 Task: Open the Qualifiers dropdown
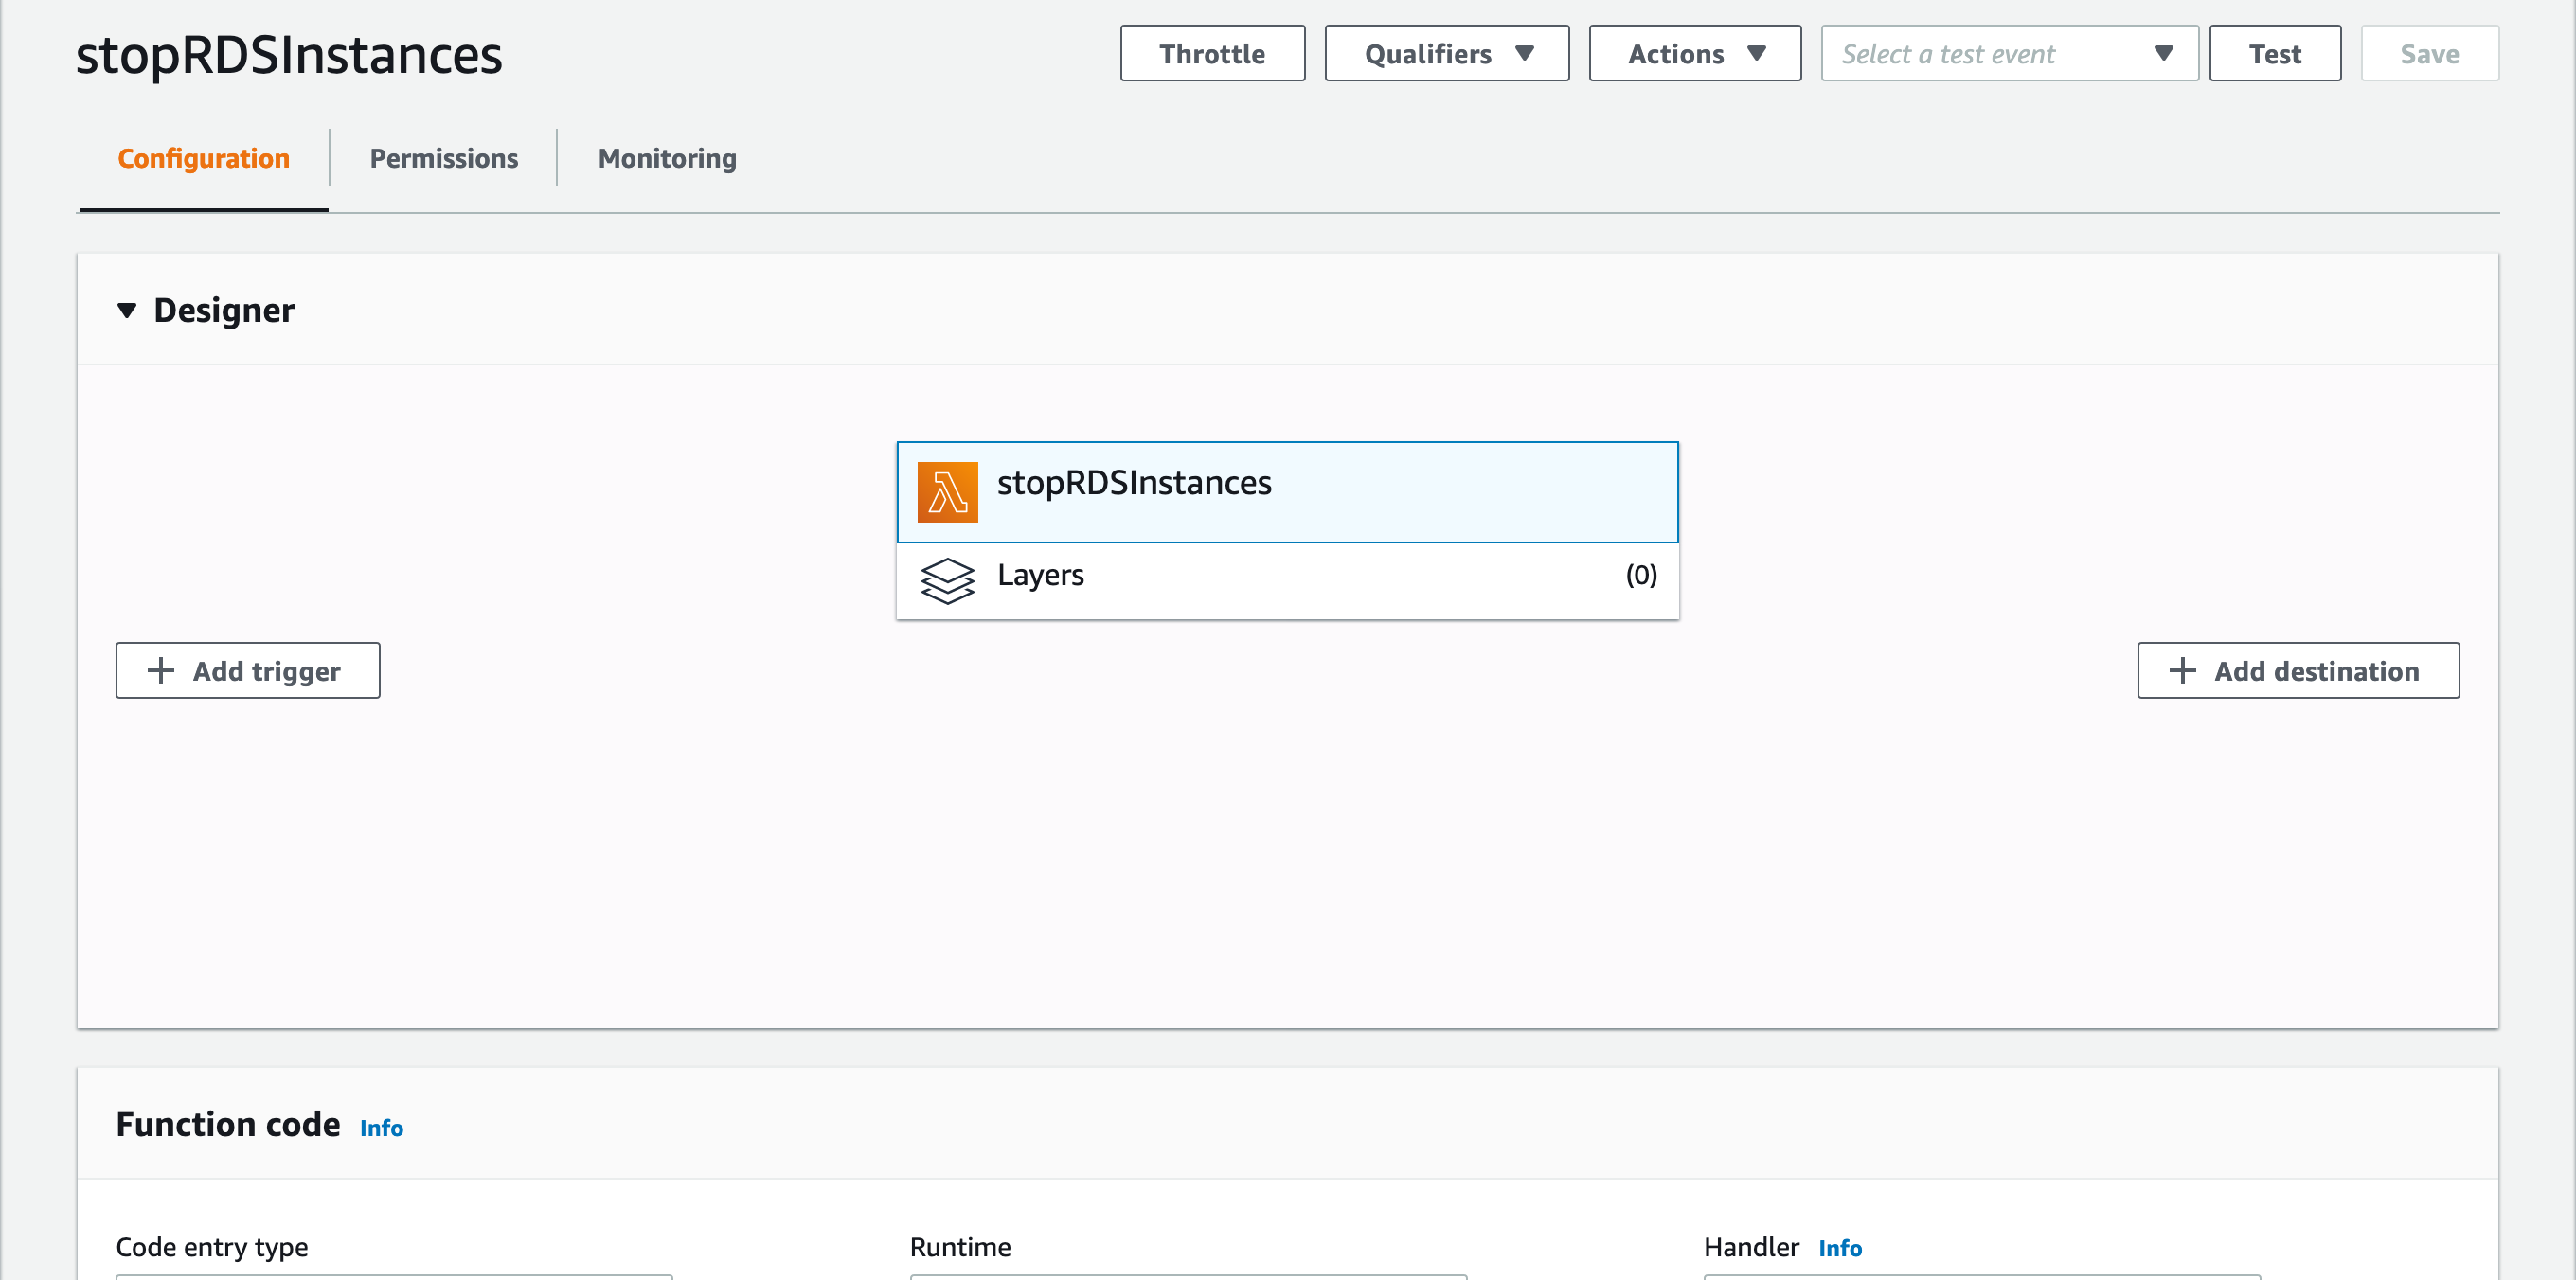point(1446,54)
